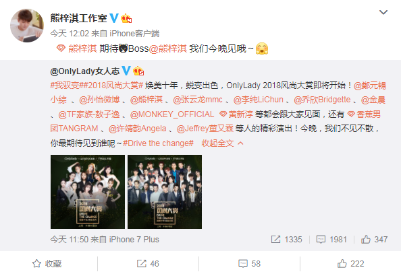Click the crown badge next to OnlyLady女人志
This screenshot has height=276, width=401.
coord(138,71)
